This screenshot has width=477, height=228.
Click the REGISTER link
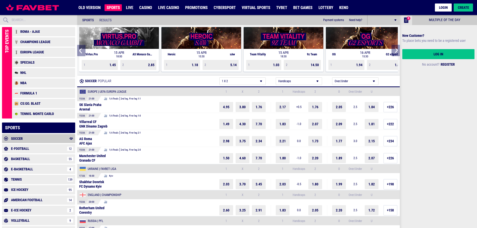(448, 64)
